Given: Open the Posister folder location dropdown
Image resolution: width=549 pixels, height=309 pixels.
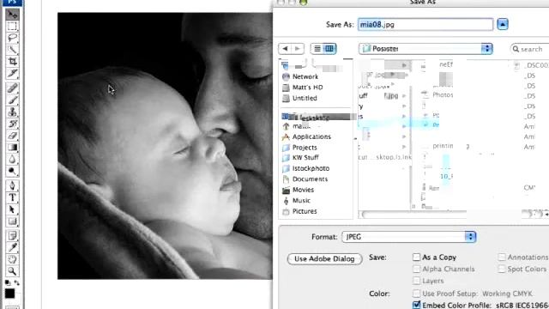Looking at the screenshot, I should [425, 49].
